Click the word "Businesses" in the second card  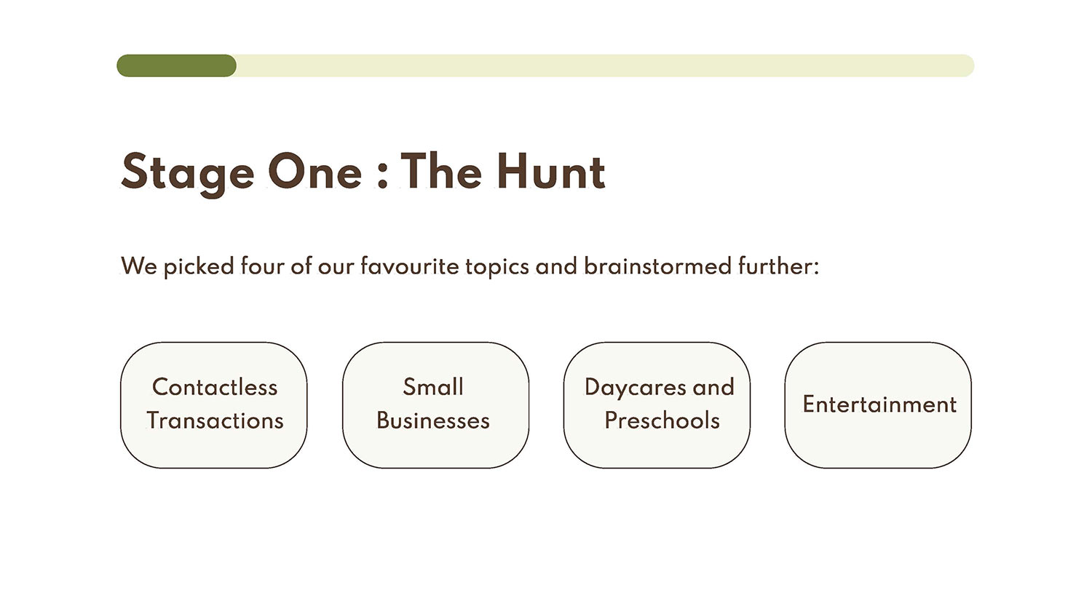(433, 420)
